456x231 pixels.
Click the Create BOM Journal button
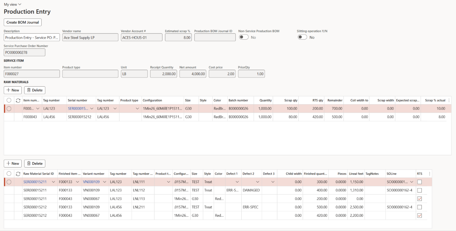pyautogui.click(x=22, y=22)
